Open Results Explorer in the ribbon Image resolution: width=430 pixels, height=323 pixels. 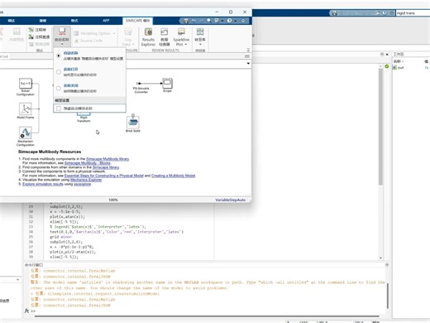pos(148,36)
